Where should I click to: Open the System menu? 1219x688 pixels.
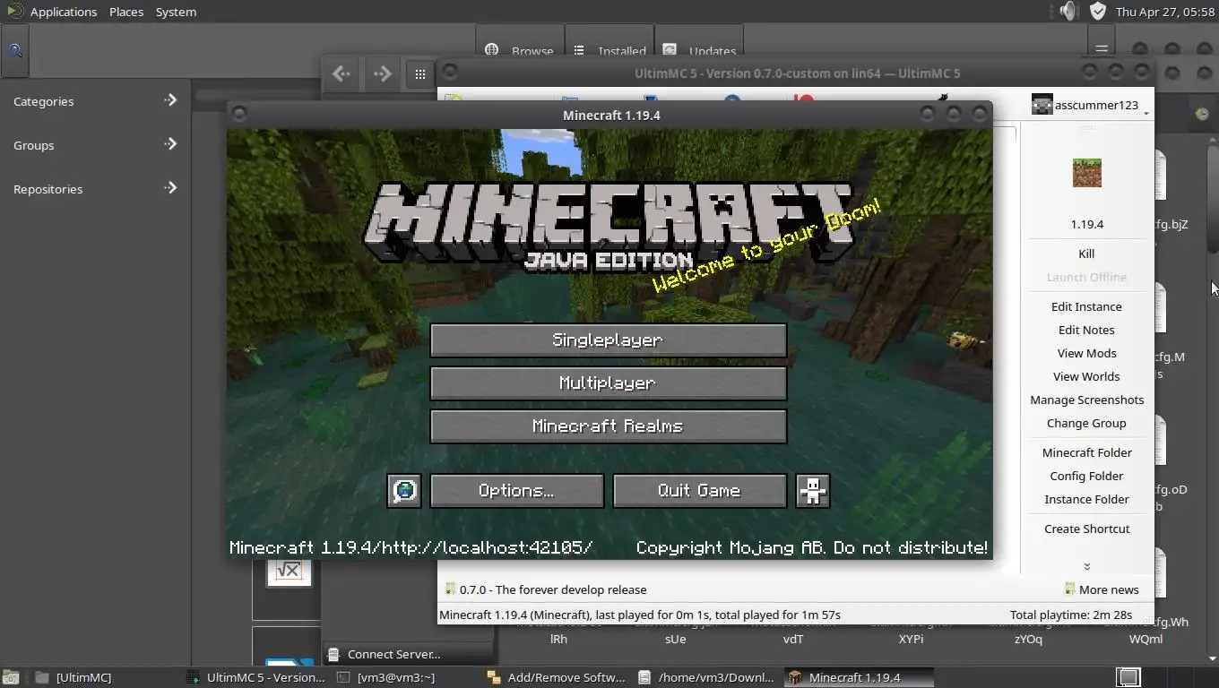(x=176, y=12)
